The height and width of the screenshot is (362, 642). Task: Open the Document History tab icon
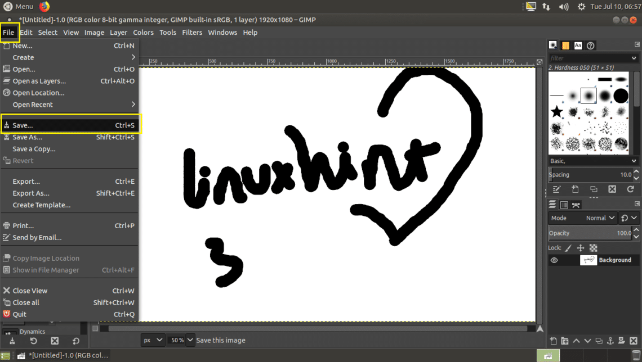click(x=590, y=46)
